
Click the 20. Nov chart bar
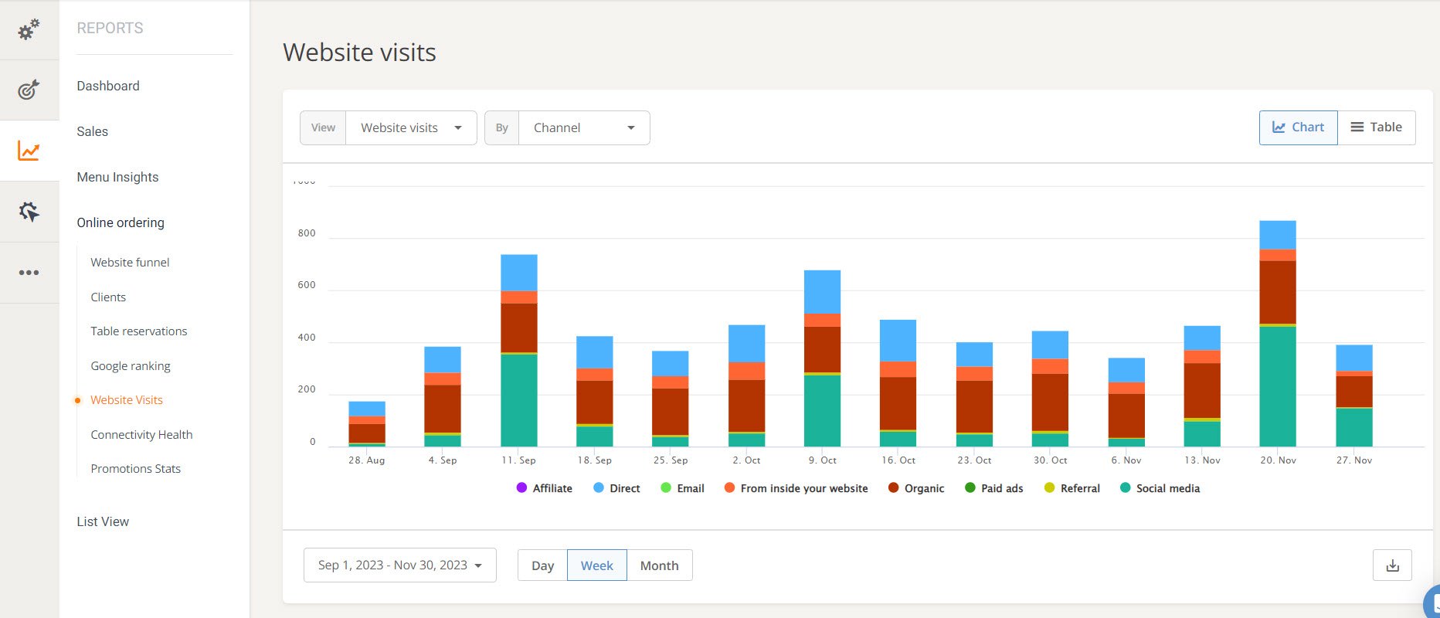(1277, 348)
